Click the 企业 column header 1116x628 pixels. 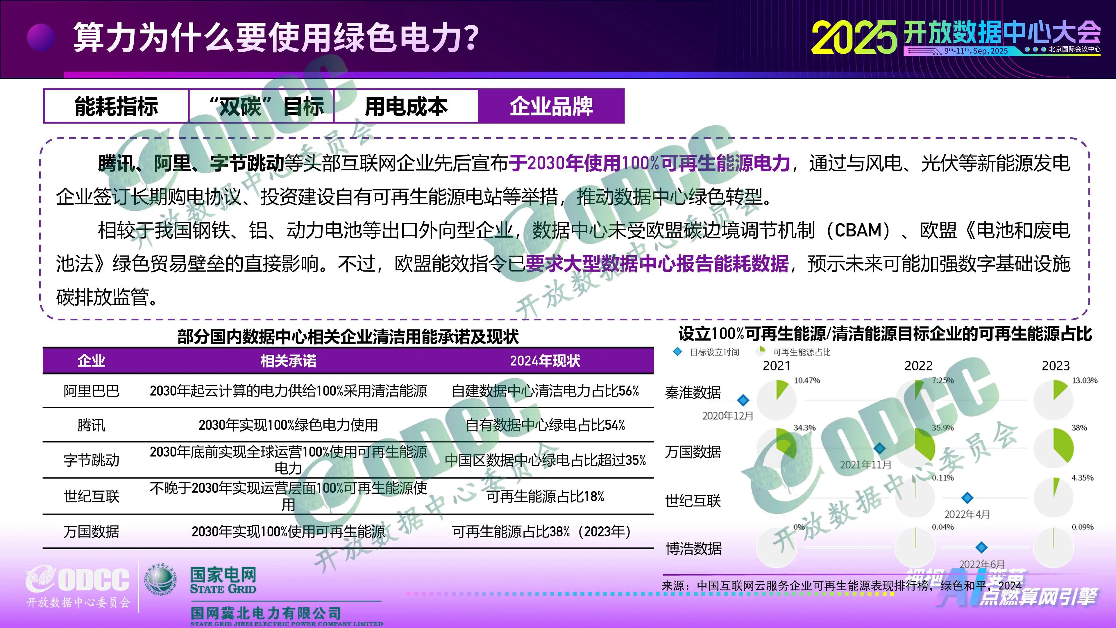click(x=91, y=361)
